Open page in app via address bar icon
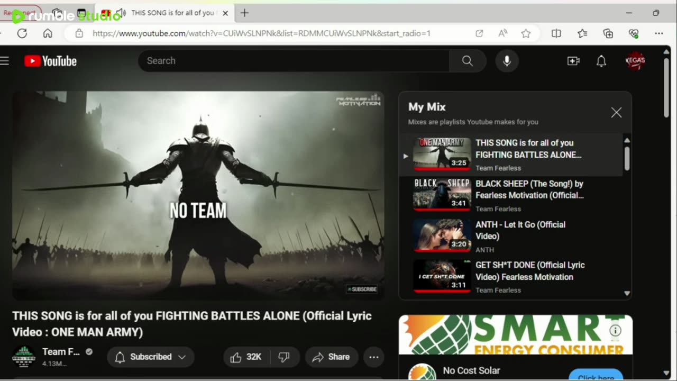 click(479, 33)
